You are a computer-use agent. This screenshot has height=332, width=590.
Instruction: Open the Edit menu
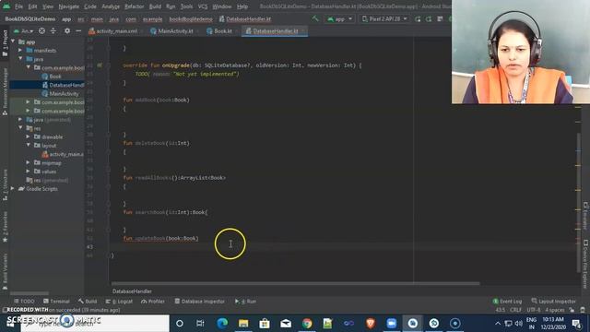pyautogui.click(x=33, y=6)
